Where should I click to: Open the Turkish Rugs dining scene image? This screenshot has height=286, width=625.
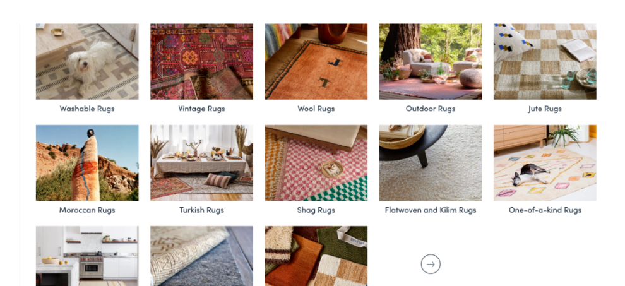[x=201, y=163]
